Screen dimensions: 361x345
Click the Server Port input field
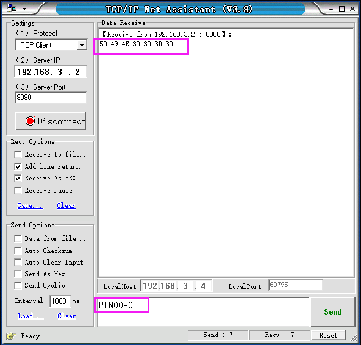click(51, 98)
